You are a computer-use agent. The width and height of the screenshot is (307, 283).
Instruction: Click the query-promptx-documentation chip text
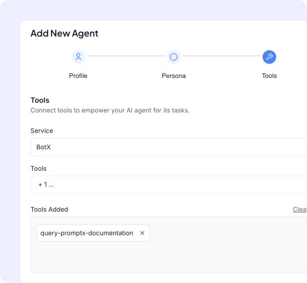pyautogui.click(x=87, y=233)
